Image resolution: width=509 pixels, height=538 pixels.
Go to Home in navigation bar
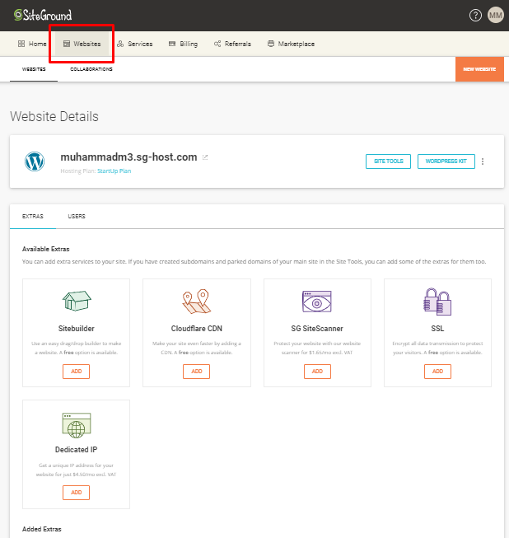pos(32,44)
